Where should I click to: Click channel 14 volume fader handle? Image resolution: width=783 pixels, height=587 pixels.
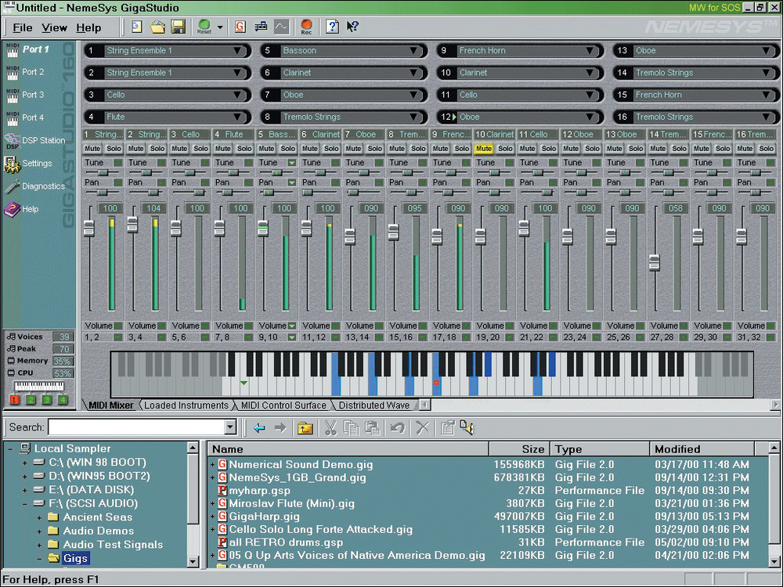coord(654,262)
